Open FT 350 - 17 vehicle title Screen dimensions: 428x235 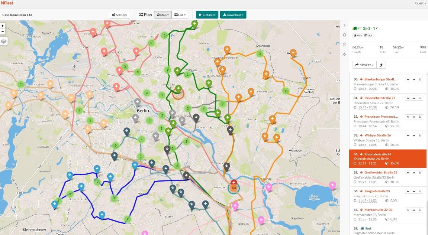[367, 28]
